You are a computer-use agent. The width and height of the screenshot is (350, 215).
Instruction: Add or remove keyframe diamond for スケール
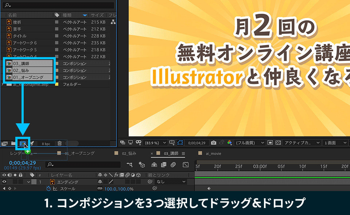[9, 188]
